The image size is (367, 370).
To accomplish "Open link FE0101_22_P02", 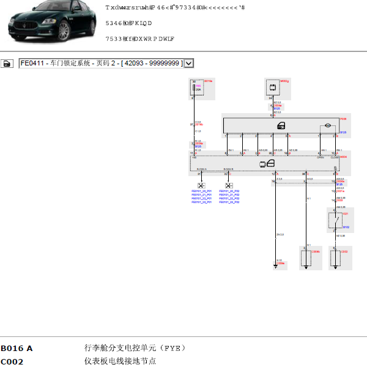I will tap(229, 198).
